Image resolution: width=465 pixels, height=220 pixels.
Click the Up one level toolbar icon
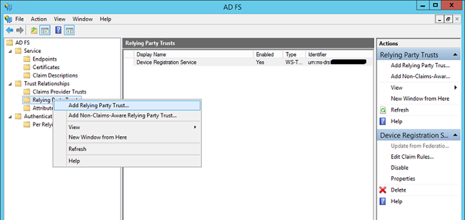pos(34,30)
